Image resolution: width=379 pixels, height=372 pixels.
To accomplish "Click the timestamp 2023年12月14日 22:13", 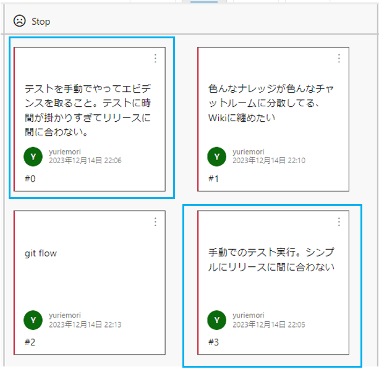I will (85, 324).
